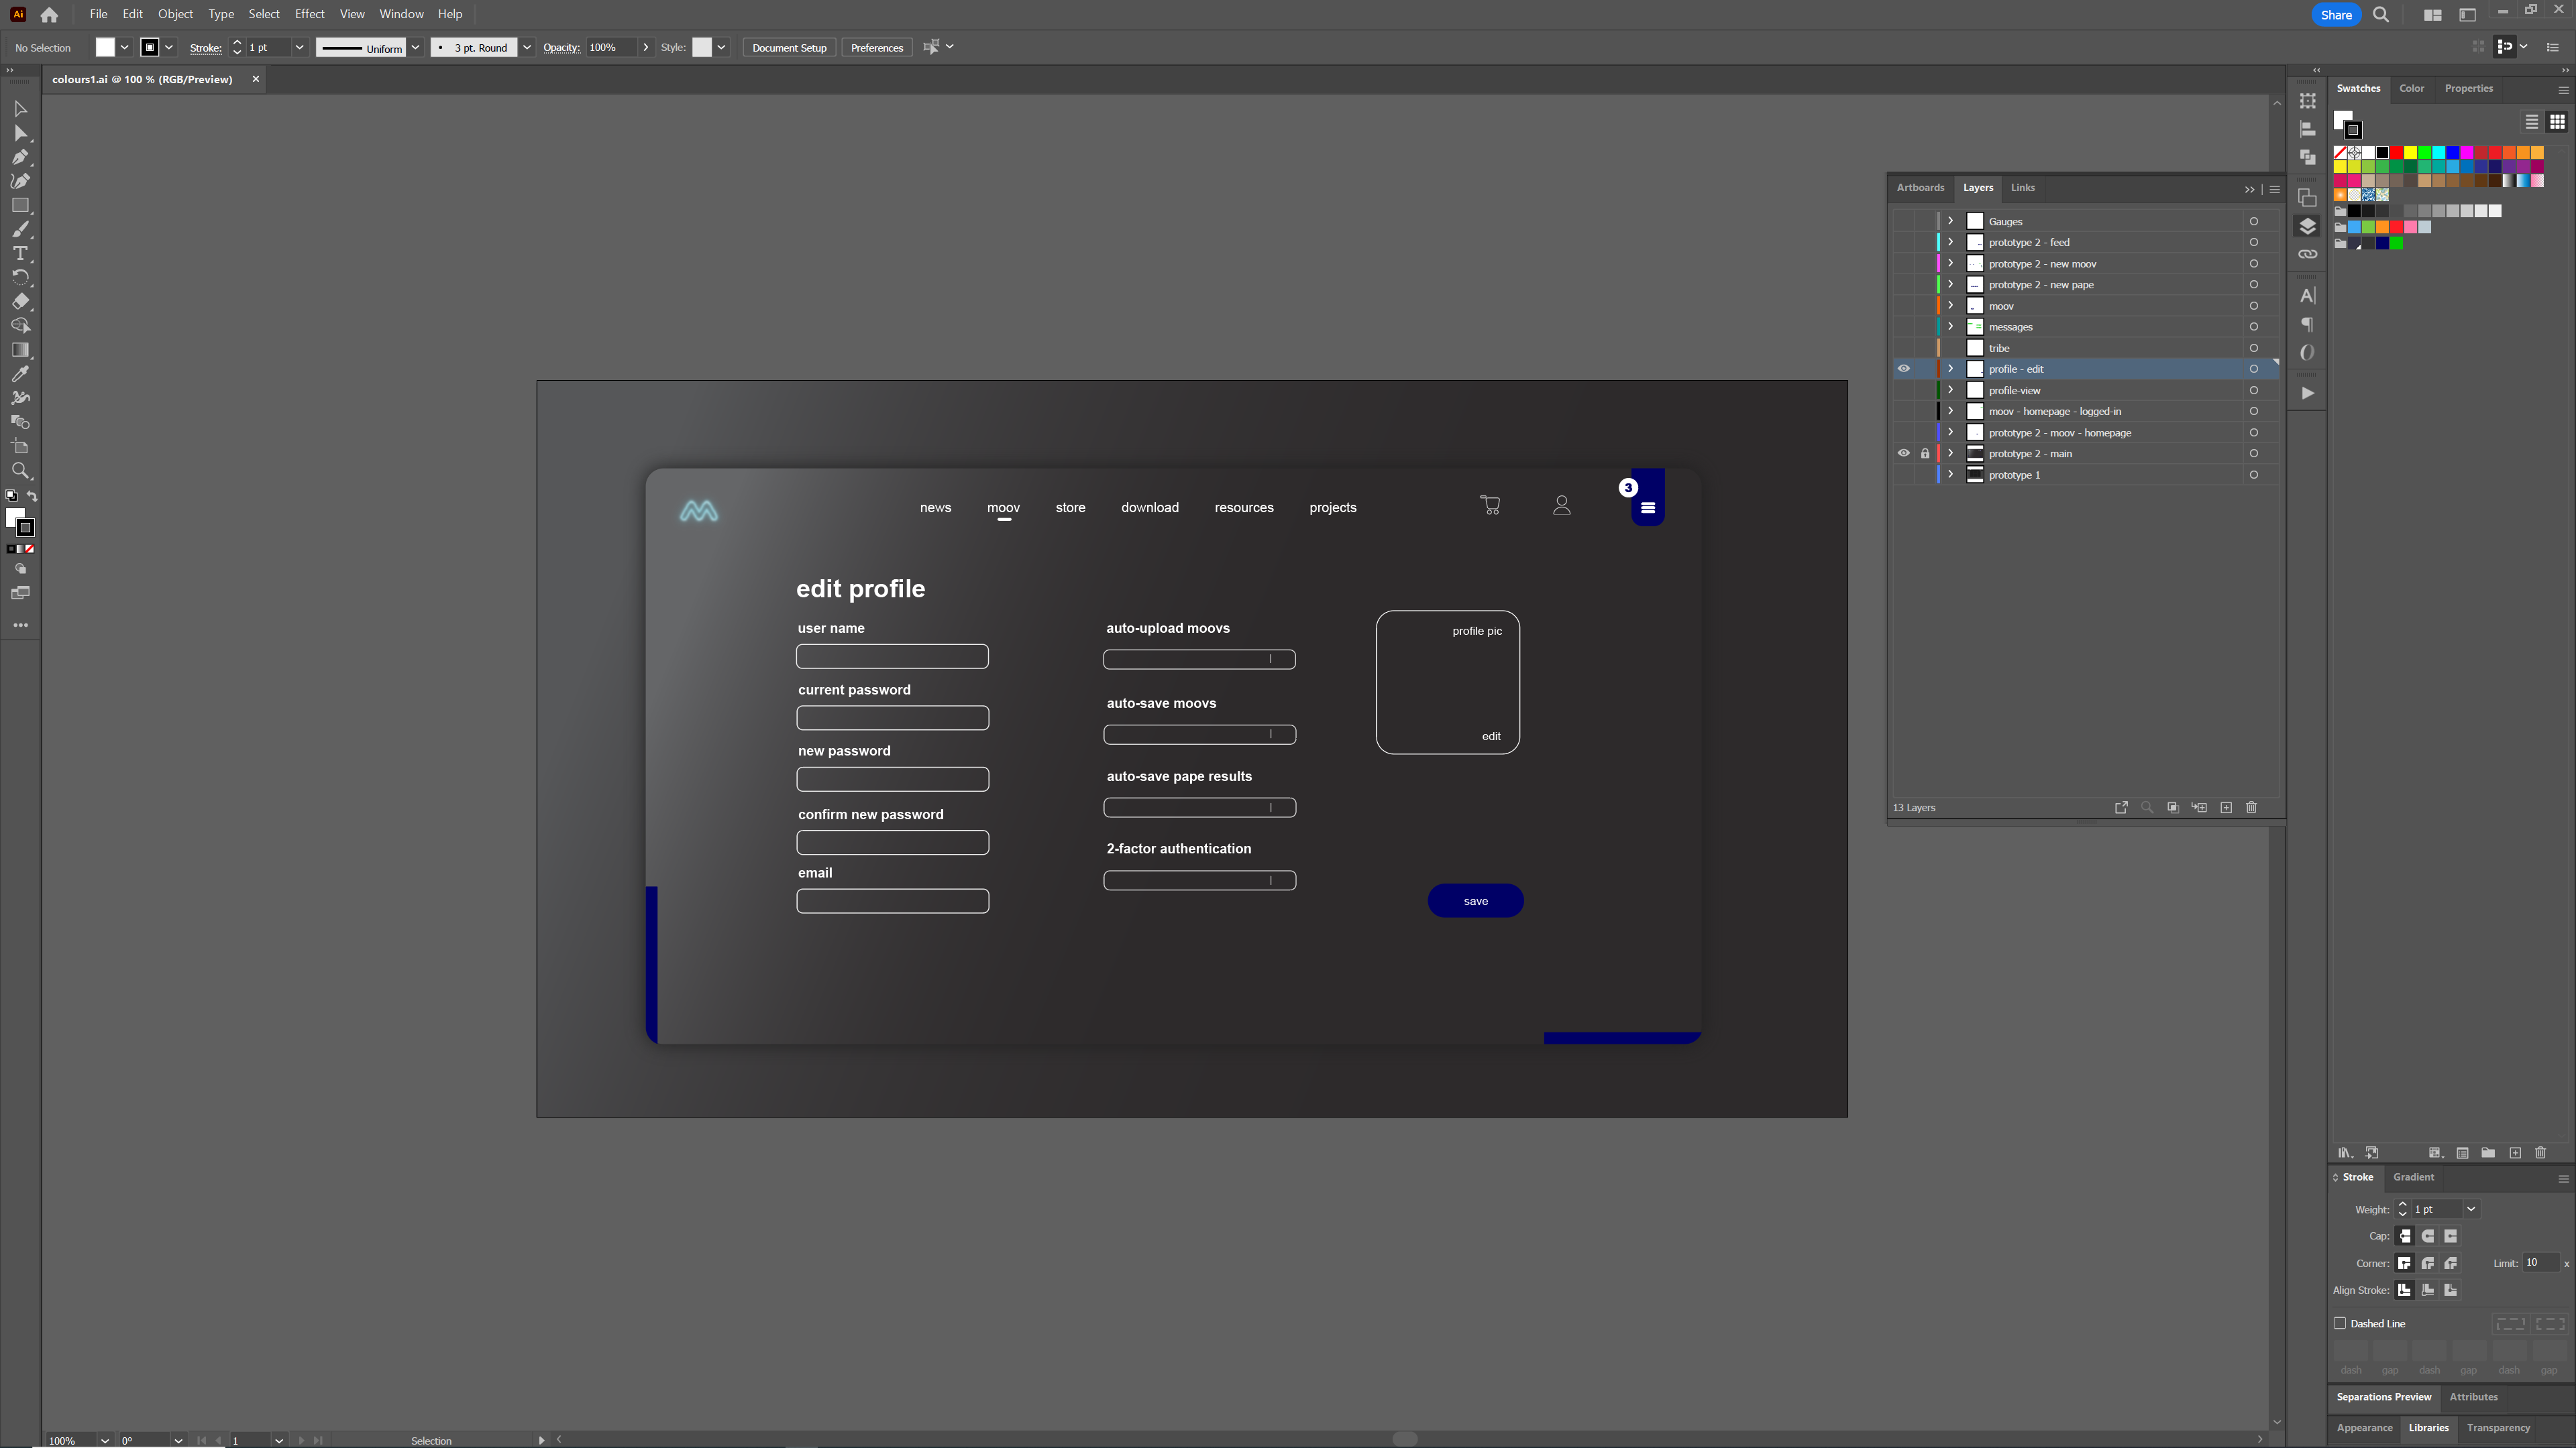This screenshot has width=2576, height=1448.
Task: Open the Color panel tab
Action: point(2411,89)
